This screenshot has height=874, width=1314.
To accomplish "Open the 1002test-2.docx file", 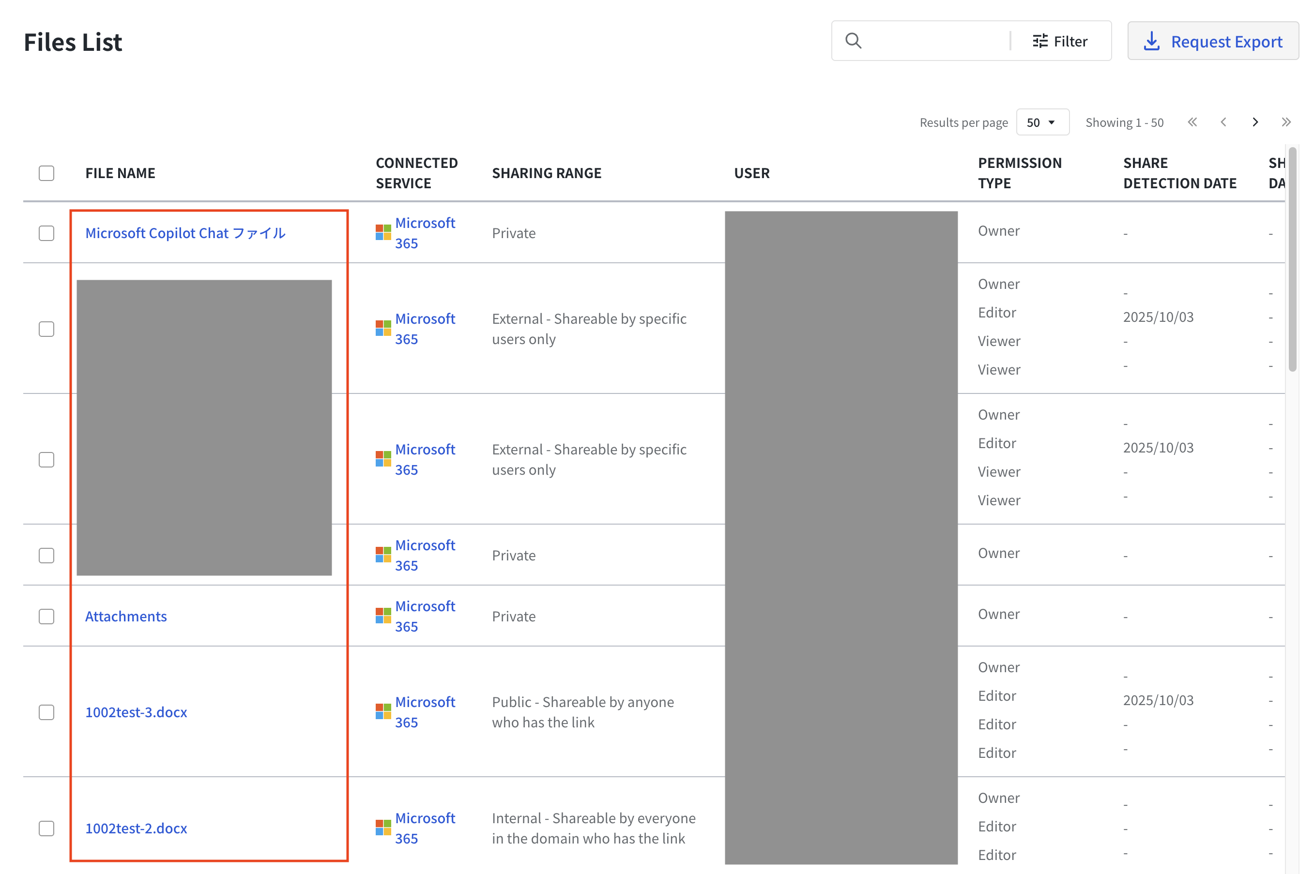I will coord(136,828).
